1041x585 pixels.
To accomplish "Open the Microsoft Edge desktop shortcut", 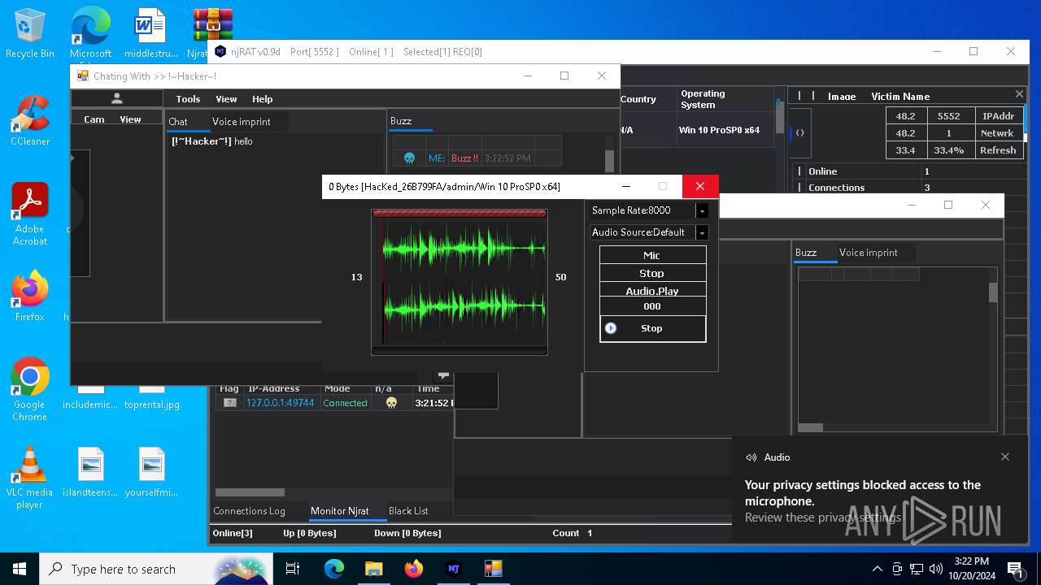I will 90,33.
